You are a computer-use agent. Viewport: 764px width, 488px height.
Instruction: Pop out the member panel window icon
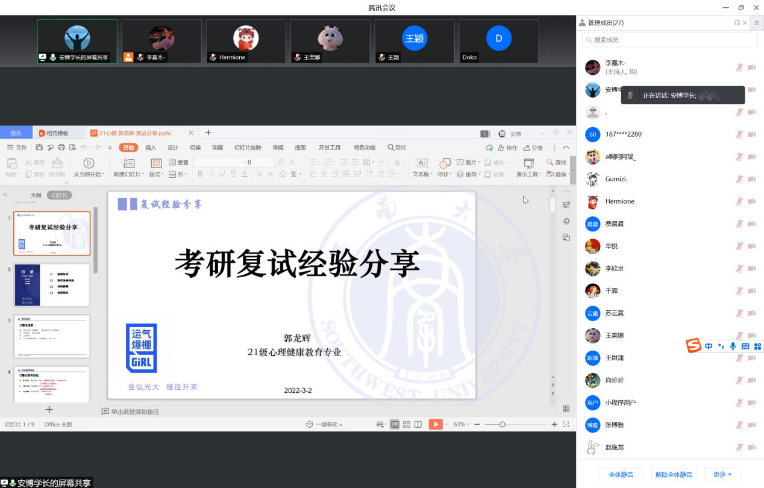[x=737, y=23]
